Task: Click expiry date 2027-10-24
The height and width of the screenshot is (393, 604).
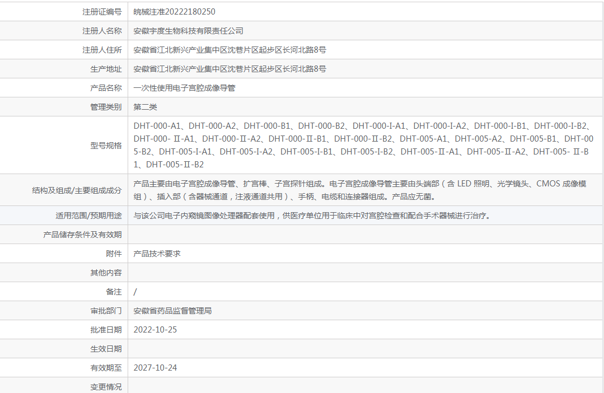Action: 155,368
